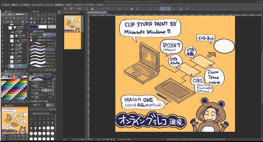The image size is (263, 142).
Task: Open the アニメーション(A) menu
Action: (x=37, y=5)
